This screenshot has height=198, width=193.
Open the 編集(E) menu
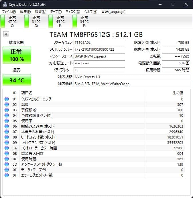pos(25,12)
